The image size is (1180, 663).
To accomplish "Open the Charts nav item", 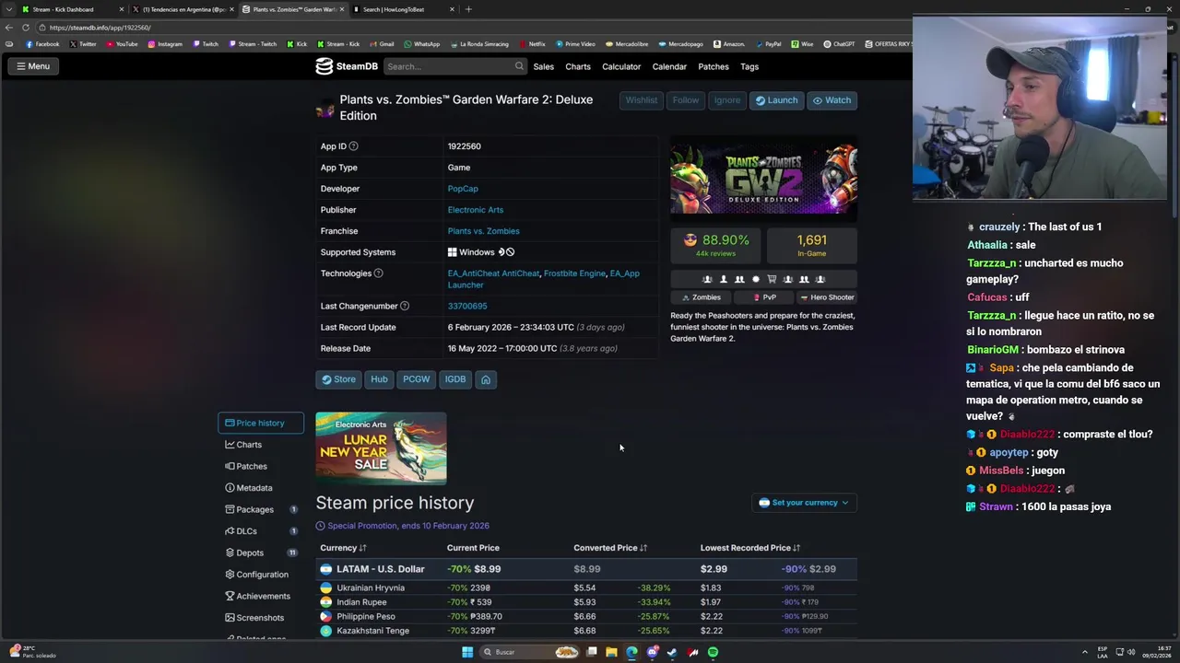I will (578, 66).
